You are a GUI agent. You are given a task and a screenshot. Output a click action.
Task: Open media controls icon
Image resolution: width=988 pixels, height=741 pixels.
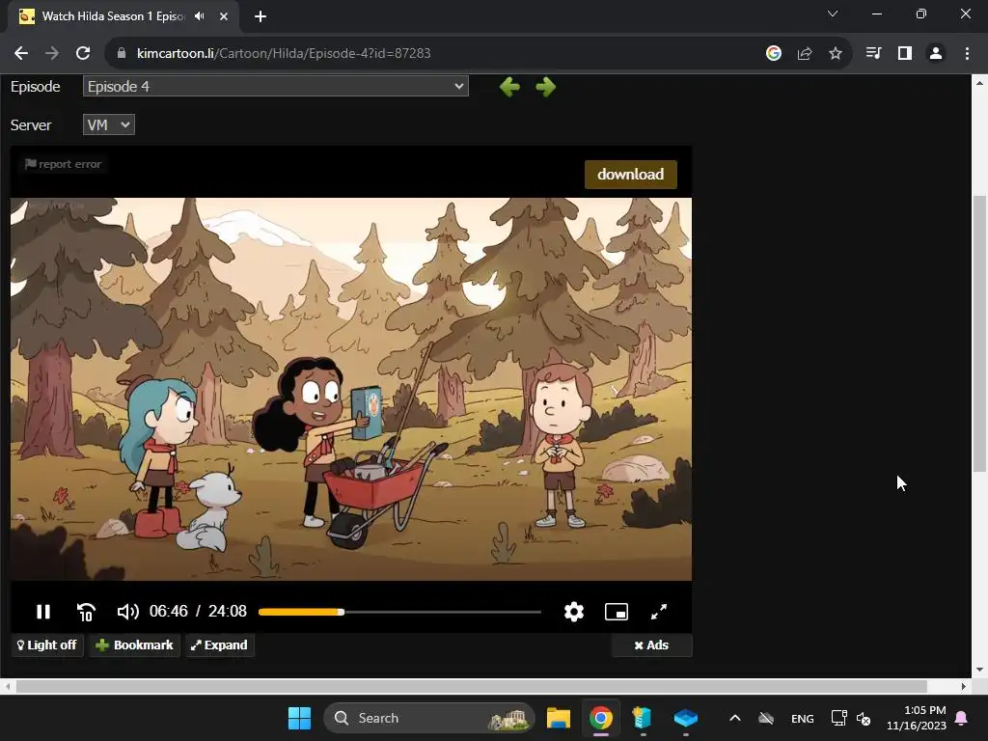click(873, 54)
